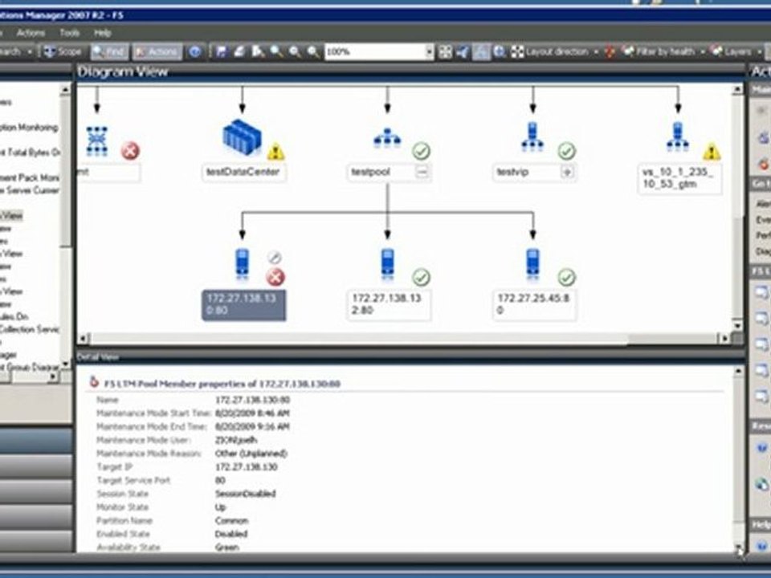771x578 pixels.
Task: Click green checkmark of 172.27.25.45:80
Action: (x=566, y=278)
